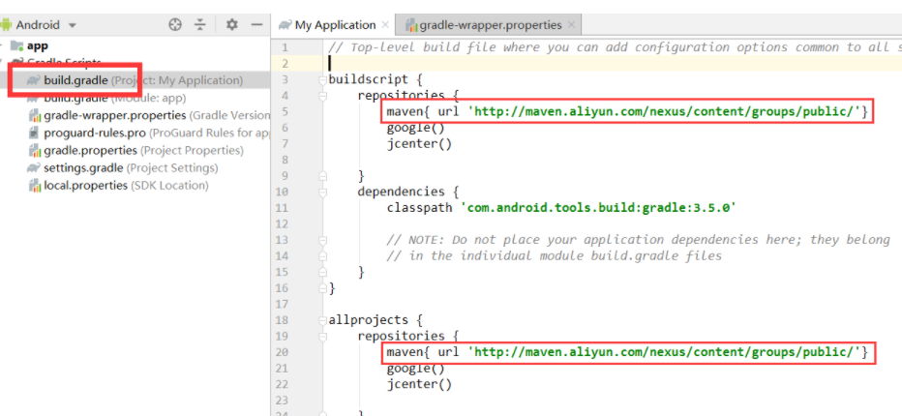Fold the allprojects block at line 18
This screenshot has width=902, height=416.
pyautogui.click(x=322, y=320)
